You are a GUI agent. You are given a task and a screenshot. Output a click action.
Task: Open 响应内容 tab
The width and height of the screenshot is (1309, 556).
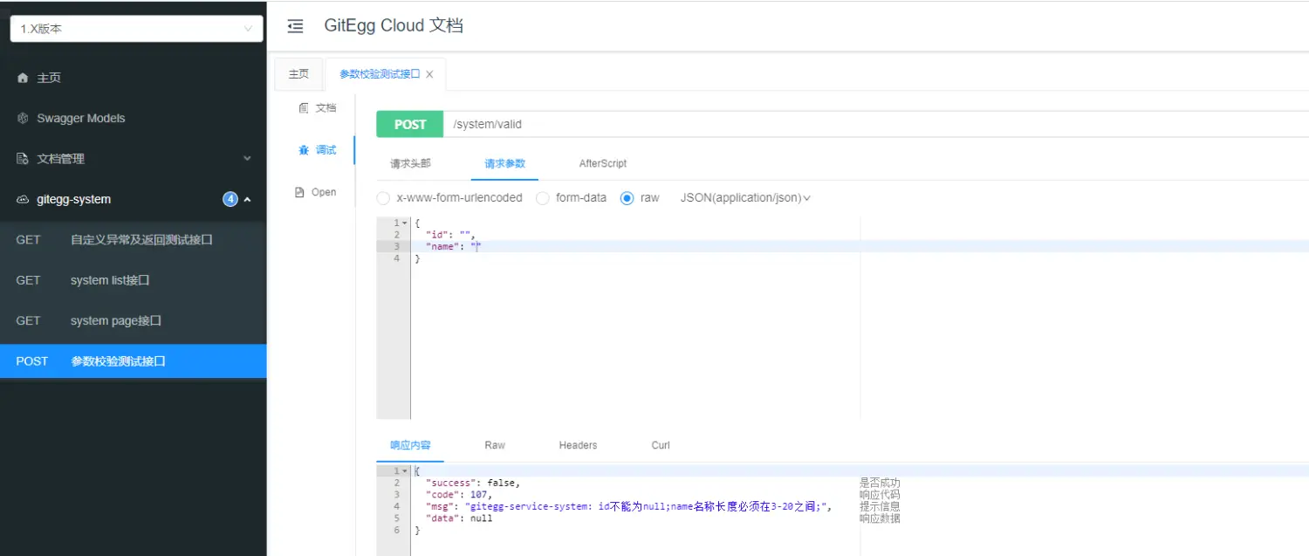410,445
